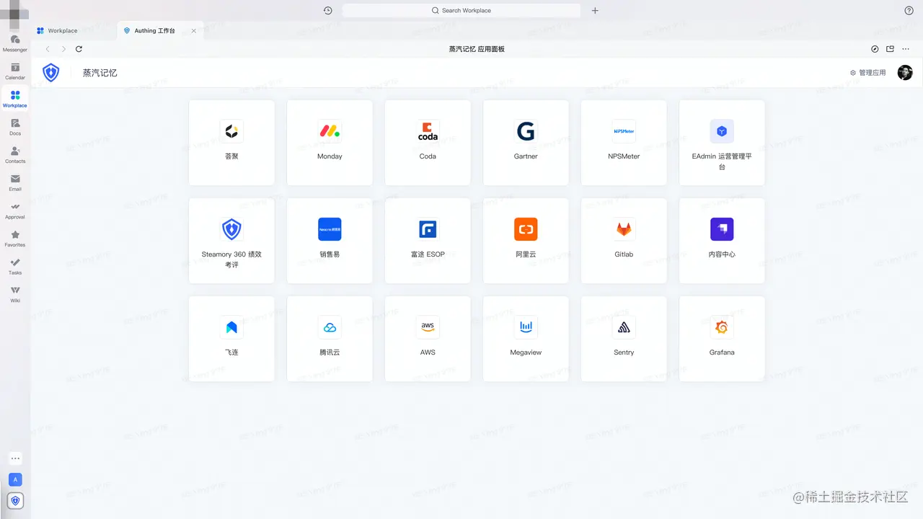Viewport: 923px width, 519px height.
Task: Go back with the left arrow
Action: click(48, 49)
